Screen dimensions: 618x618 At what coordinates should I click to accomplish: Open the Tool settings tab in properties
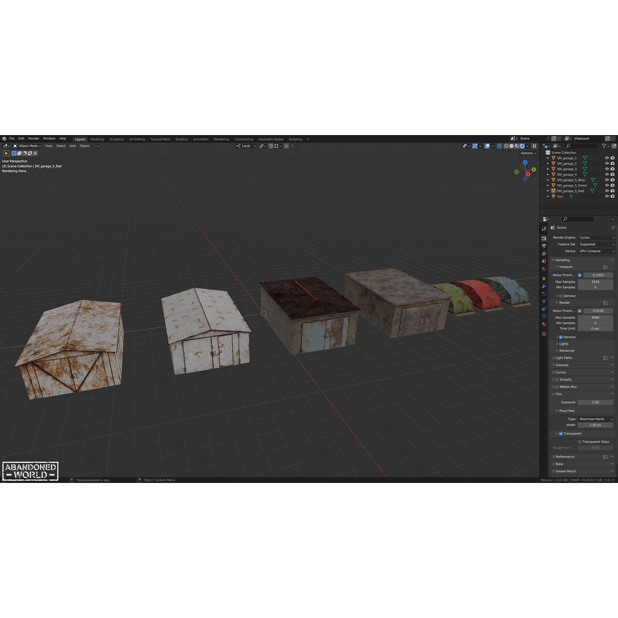[544, 228]
